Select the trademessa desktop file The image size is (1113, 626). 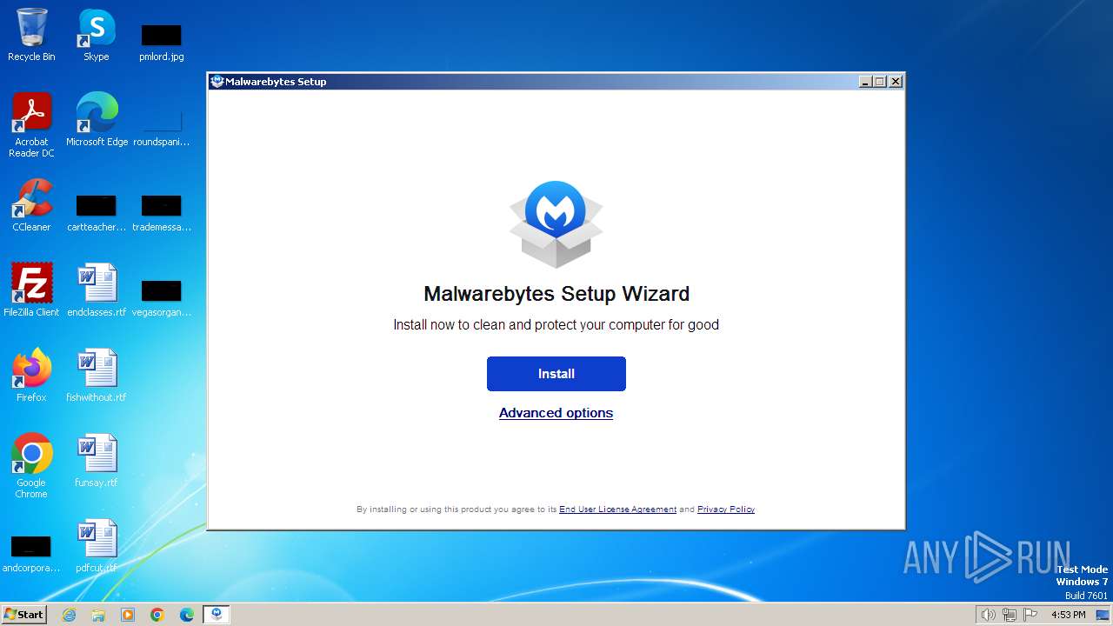[161, 212]
